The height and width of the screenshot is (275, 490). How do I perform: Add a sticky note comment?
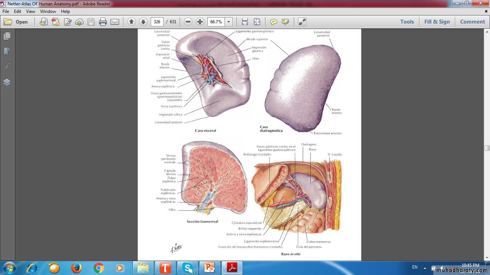[274, 22]
